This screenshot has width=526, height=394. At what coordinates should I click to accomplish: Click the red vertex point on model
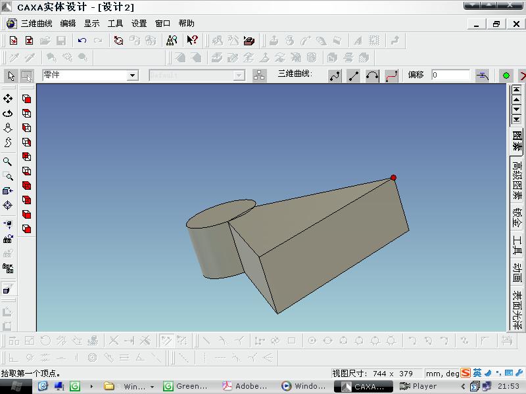coord(393,177)
